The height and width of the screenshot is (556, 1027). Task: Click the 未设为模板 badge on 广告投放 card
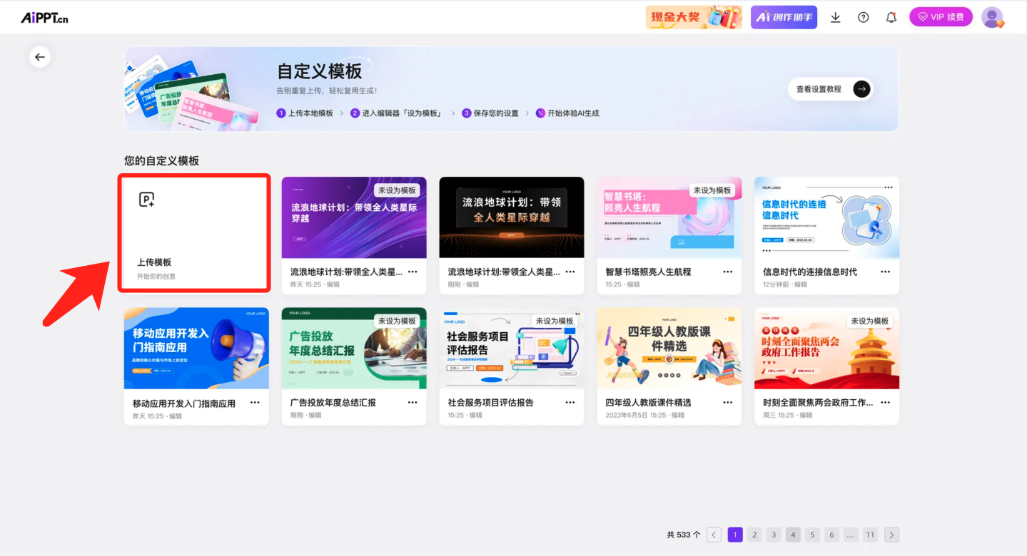click(x=397, y=321)
